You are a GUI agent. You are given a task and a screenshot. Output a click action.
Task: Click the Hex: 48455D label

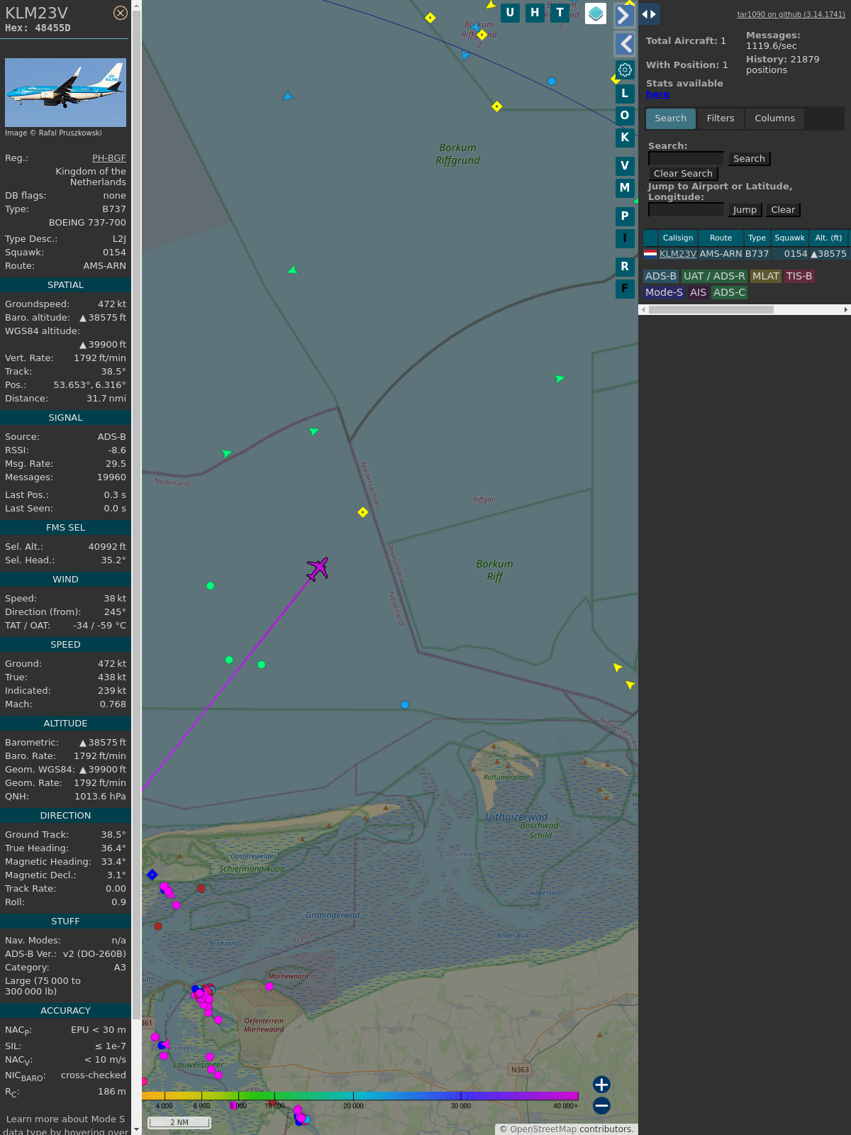click(38, 28)
